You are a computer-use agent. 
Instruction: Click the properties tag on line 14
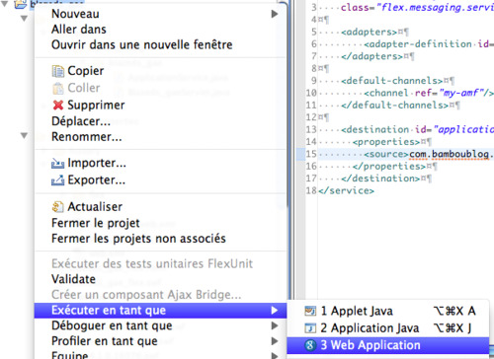(x=386, y=142)
